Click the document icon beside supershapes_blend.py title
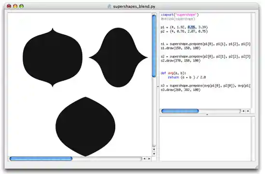Viewport: 265px width, 174px height. (x=109, y=6)
